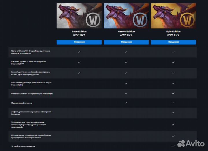Click Epic checkmark for head transmog row
Screen dimensions: 208x151
pyautogui.click(x=173, y=124)
